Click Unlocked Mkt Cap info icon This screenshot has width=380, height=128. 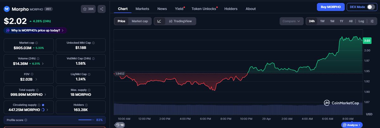click(x=93, y=43)
